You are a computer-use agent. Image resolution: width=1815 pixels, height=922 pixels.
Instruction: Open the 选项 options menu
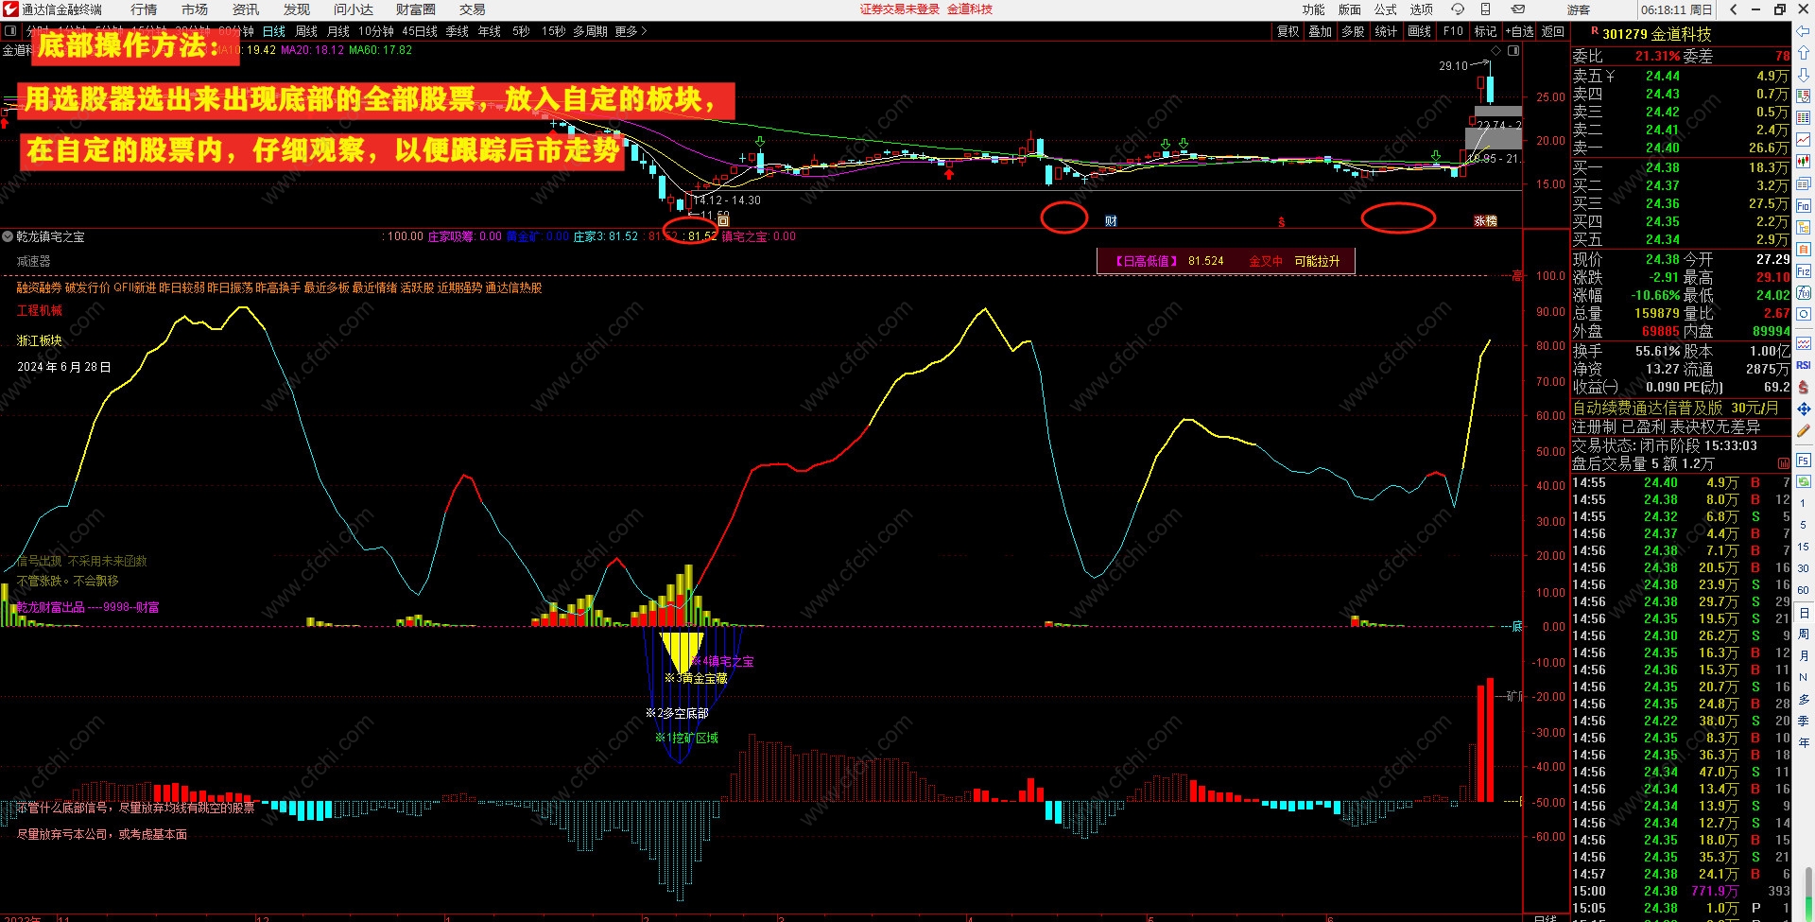1422,9
